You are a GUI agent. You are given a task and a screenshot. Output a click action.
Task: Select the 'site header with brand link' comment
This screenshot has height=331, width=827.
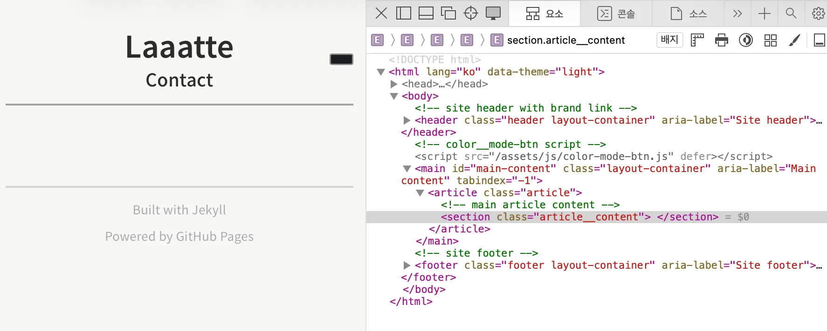coord(526,108)
